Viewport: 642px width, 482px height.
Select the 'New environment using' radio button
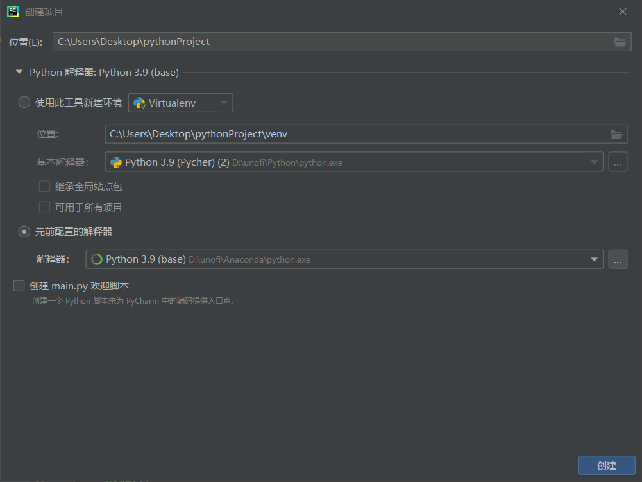(x=24, y=102)
